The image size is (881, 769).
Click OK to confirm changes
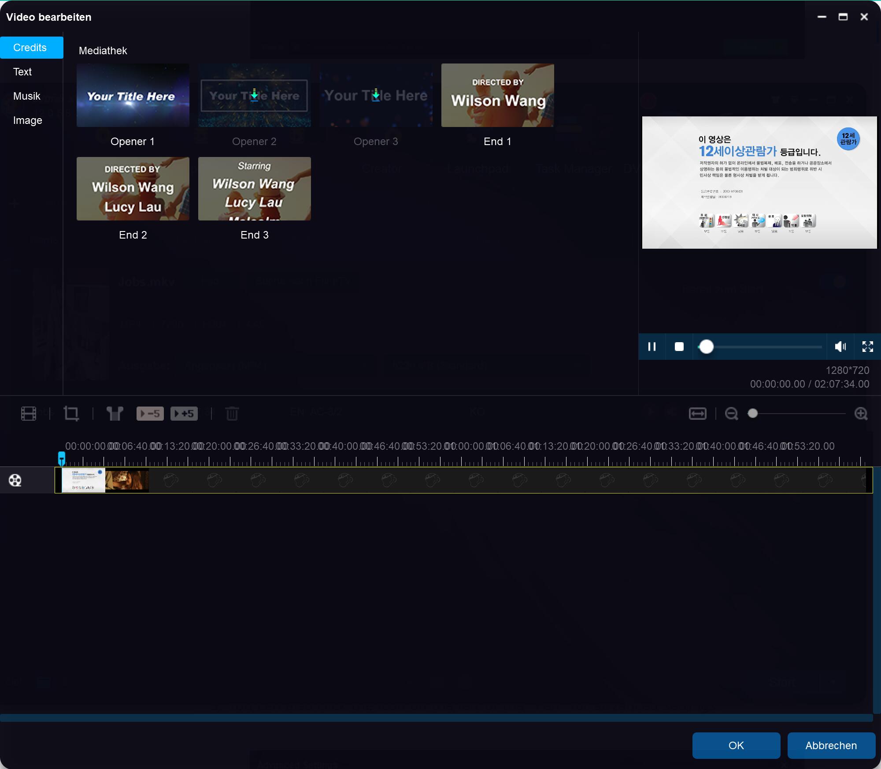click(737, 745)
